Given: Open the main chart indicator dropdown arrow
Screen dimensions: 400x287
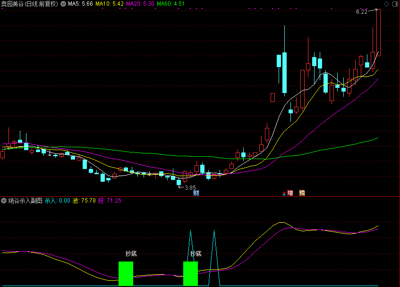Looking at the screenshot, I should click(x=63, y=4).
